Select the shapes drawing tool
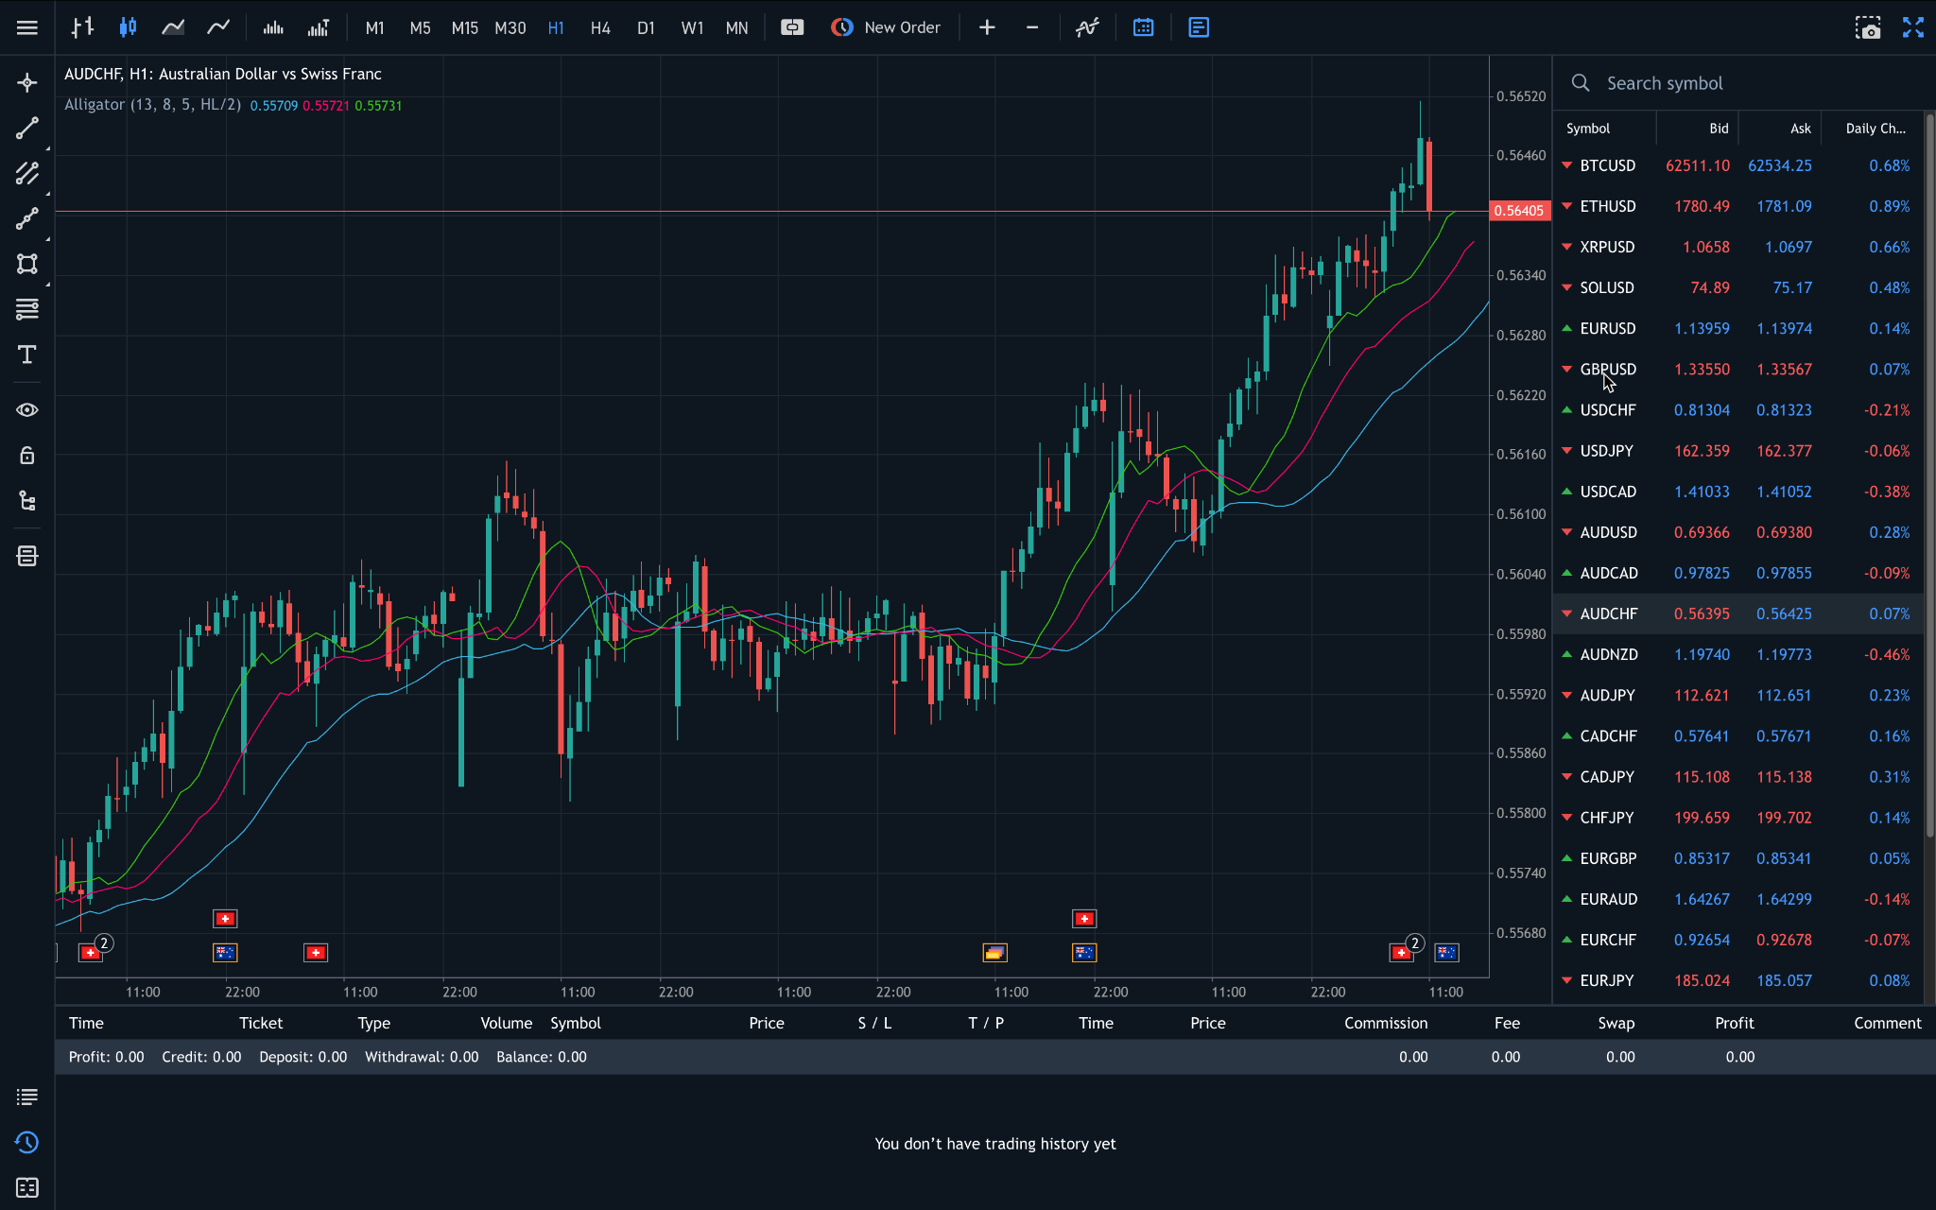1936x1210 pixels. 27,264
